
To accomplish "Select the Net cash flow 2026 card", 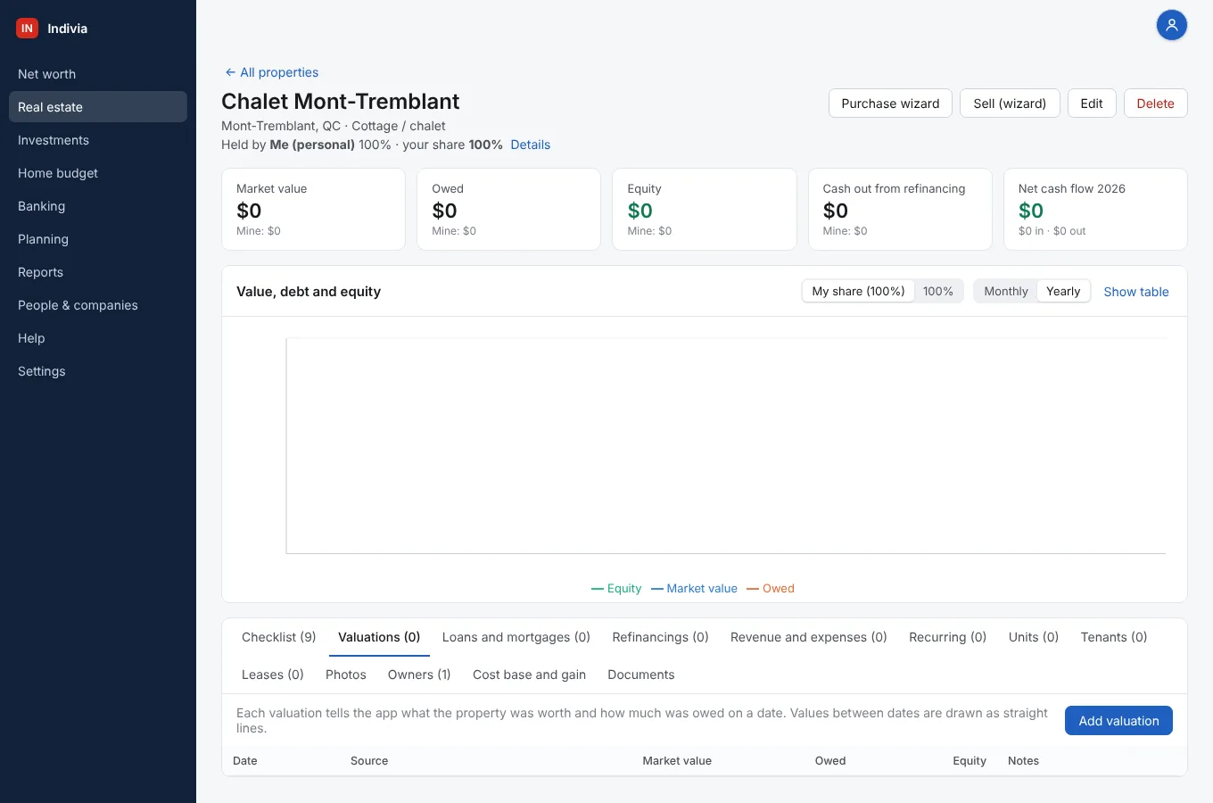I will click(x=1095, y=210).
